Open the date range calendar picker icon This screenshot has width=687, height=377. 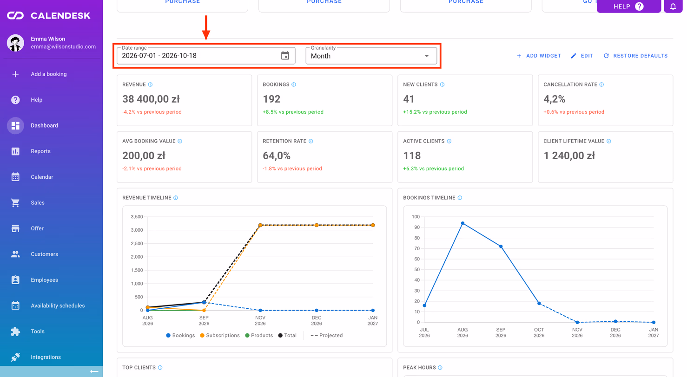point(285,56)
